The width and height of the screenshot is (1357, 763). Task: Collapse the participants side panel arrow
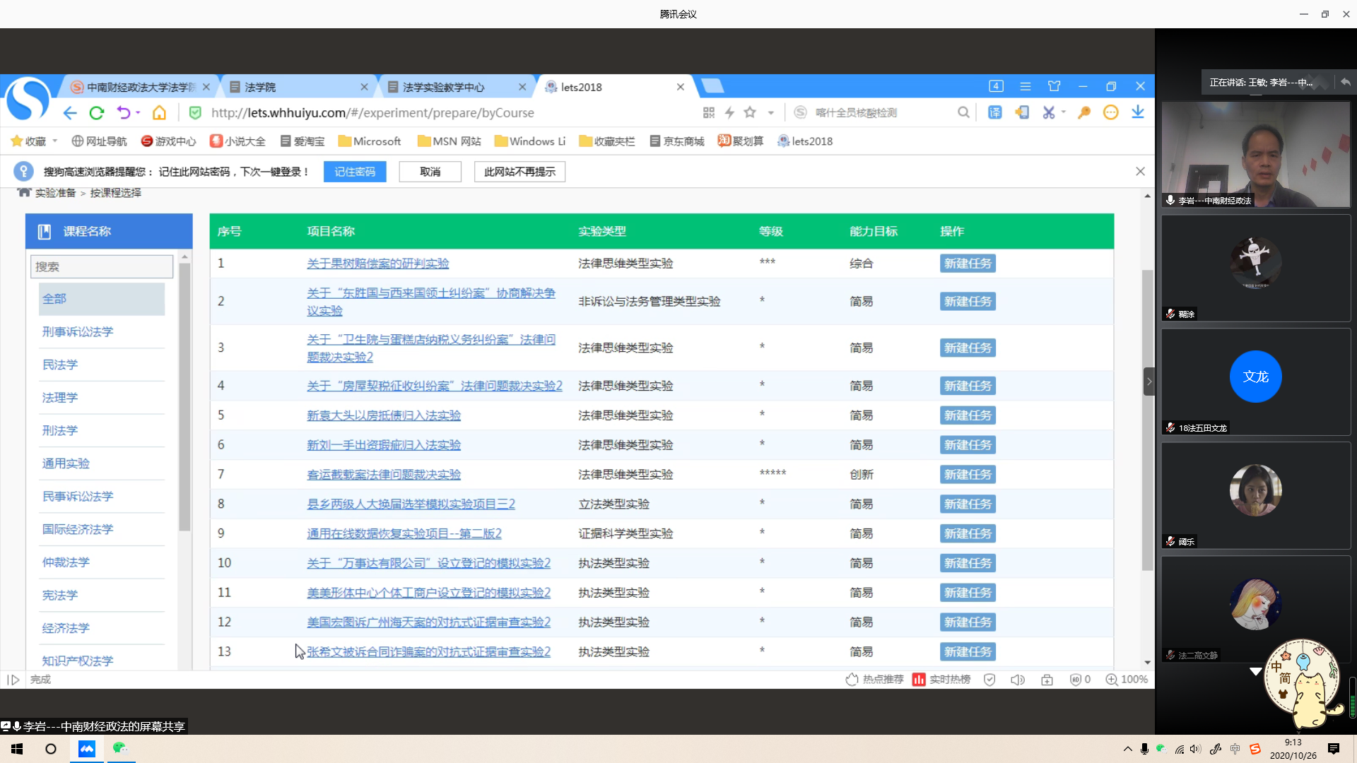(1149, 381)
